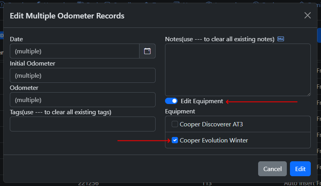This screenshot has height=186, width=321.
Task: Click the dialog title Edit Multiple Odometer Records
Action: [x=67, y=16]
